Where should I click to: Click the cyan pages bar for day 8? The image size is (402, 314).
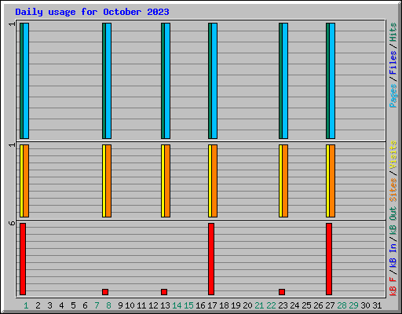coord(108,81)
